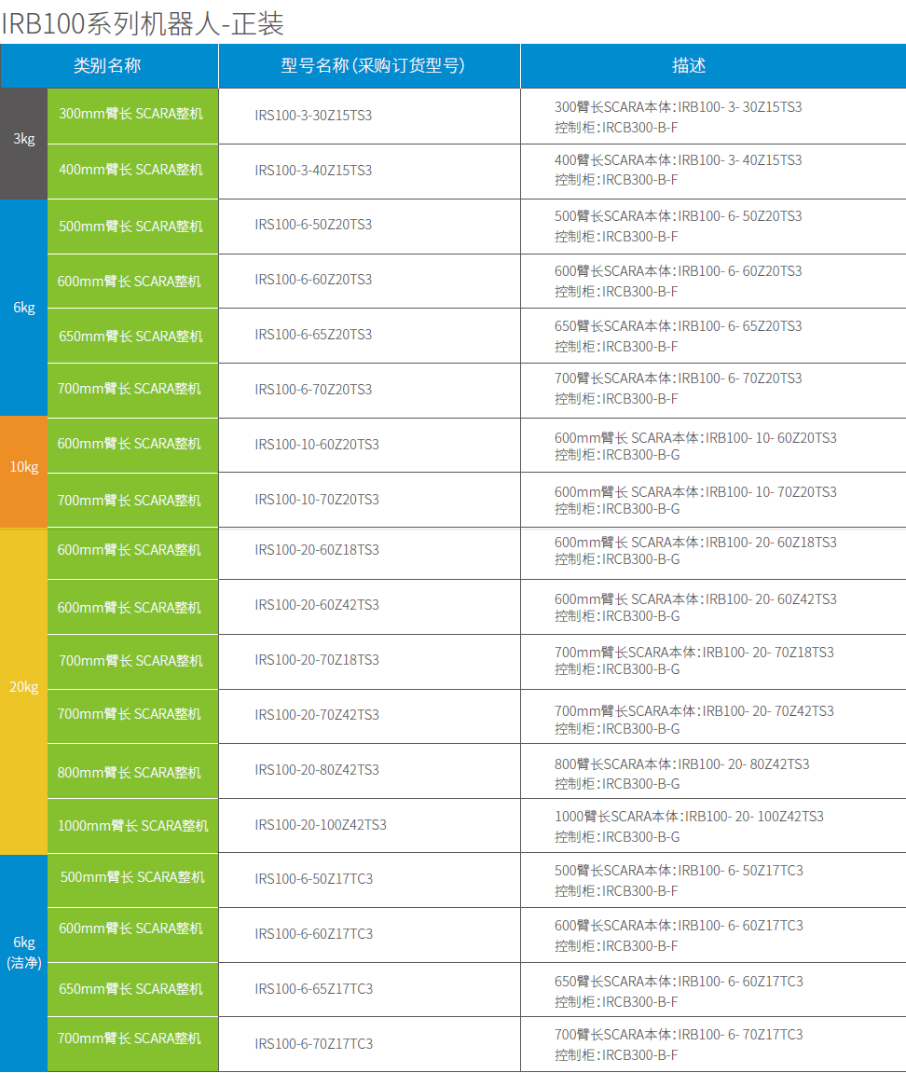Click description containing IRB100- 6- 50Z17TC3

pos(679,881)
